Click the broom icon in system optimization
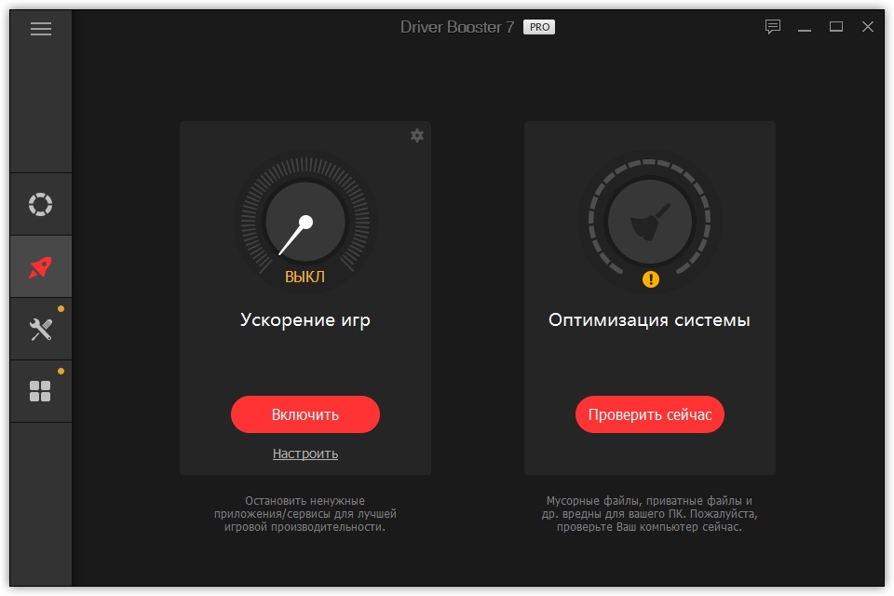Screen dimensions: 894x596 (649, 223)
